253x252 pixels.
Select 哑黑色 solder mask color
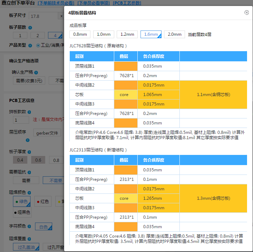[22, 212]
